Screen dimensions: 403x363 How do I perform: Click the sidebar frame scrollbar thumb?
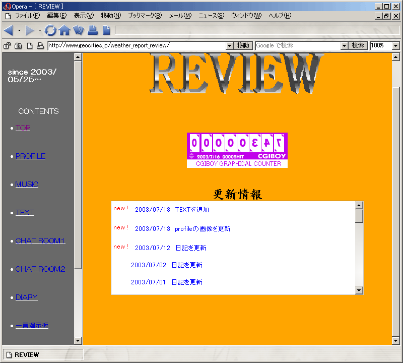78,165
